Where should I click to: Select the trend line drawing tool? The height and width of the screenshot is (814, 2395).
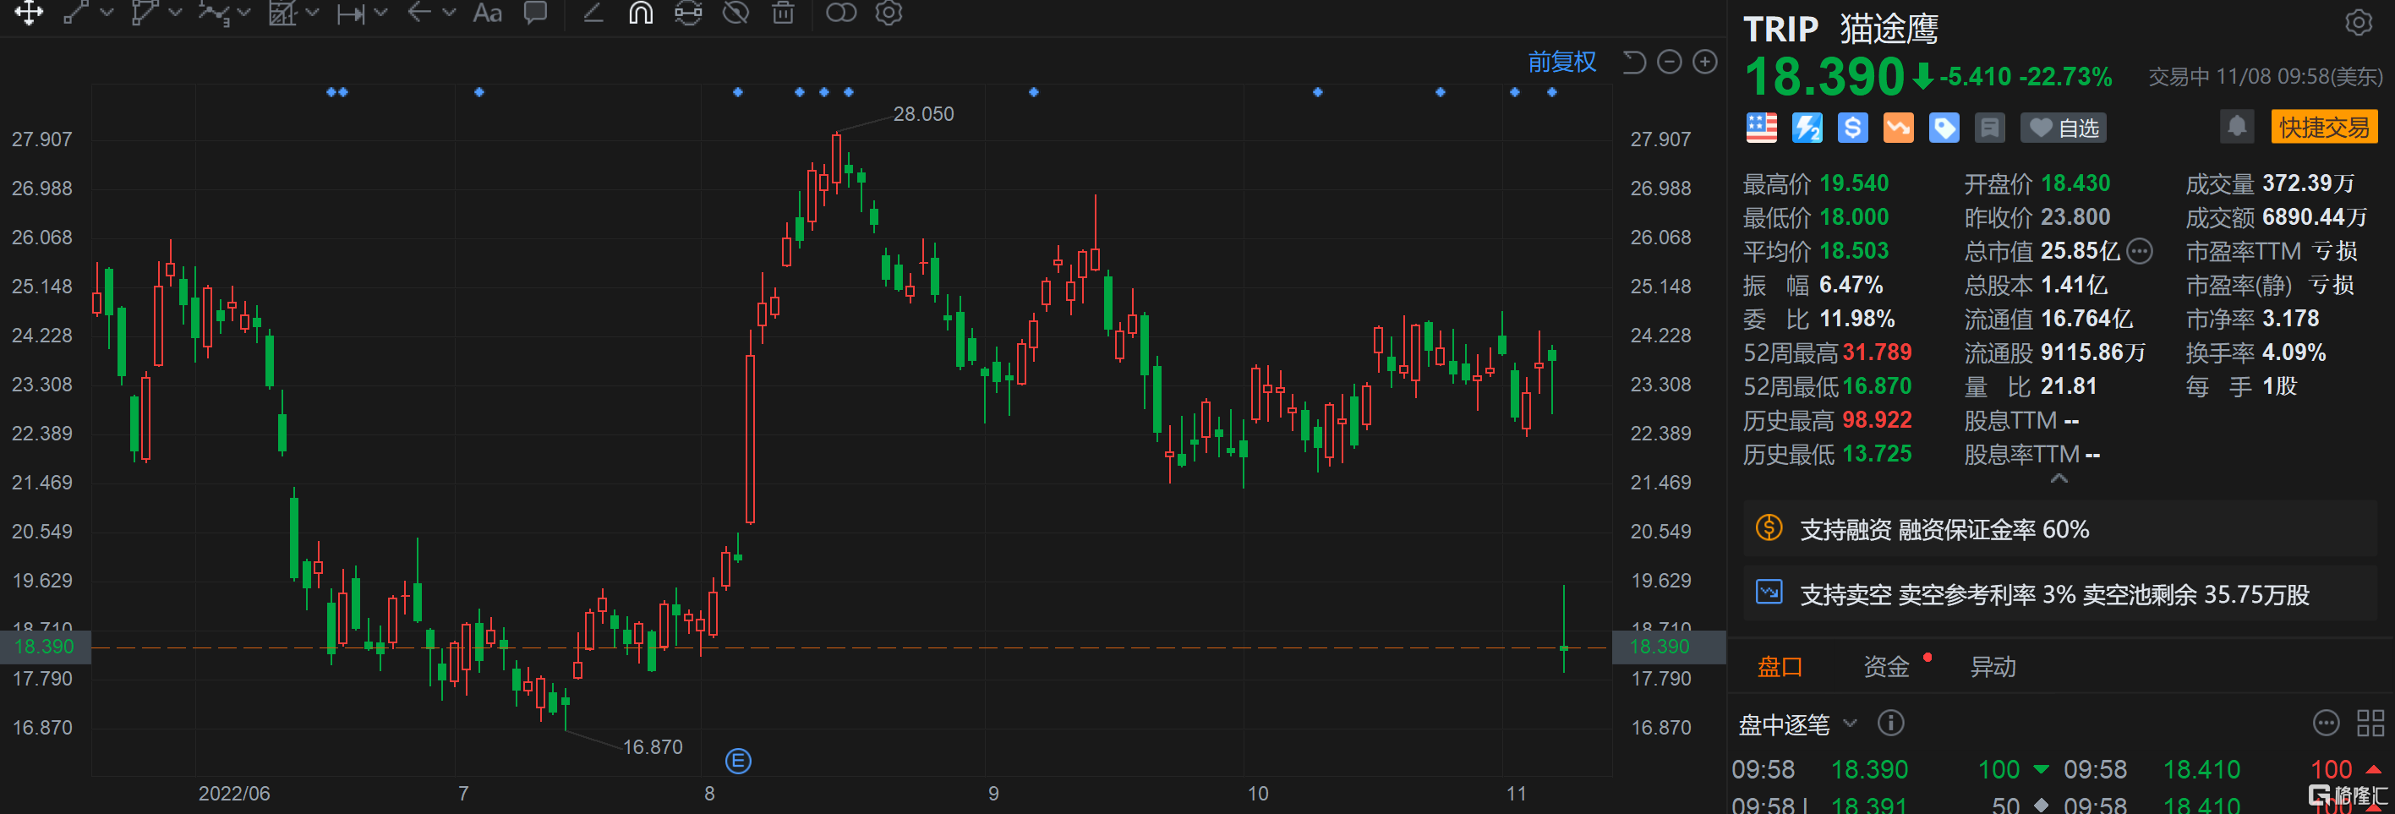(76, 13)
